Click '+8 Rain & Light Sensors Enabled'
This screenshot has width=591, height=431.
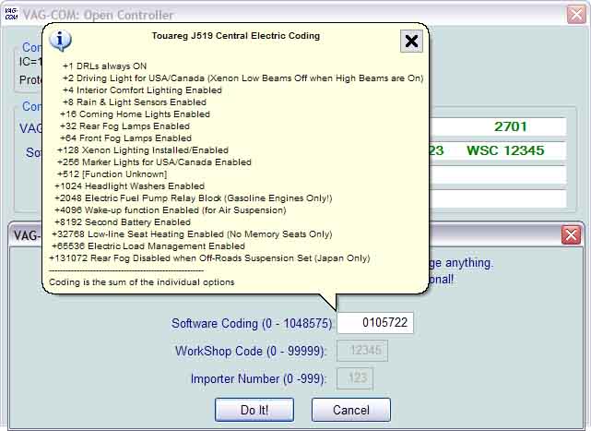[135, 102]
